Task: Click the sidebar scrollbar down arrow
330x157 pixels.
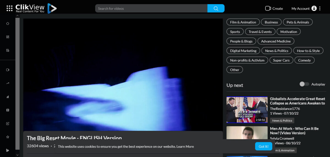Action: (x=18, y=155)
